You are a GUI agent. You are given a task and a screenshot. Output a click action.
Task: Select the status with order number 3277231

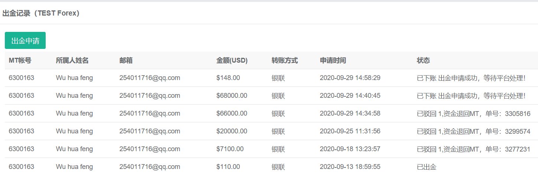pos(473,149)
